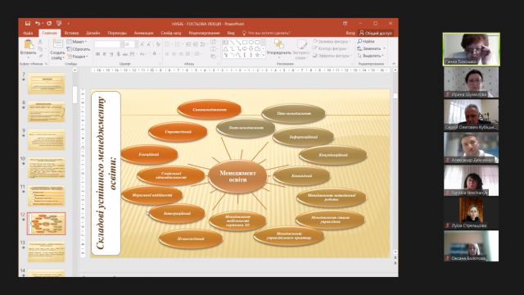The height and width of the screenshot is (295, 524).
Task: Open the Упорядочить arrange dropdown
Action: (278, 48)
